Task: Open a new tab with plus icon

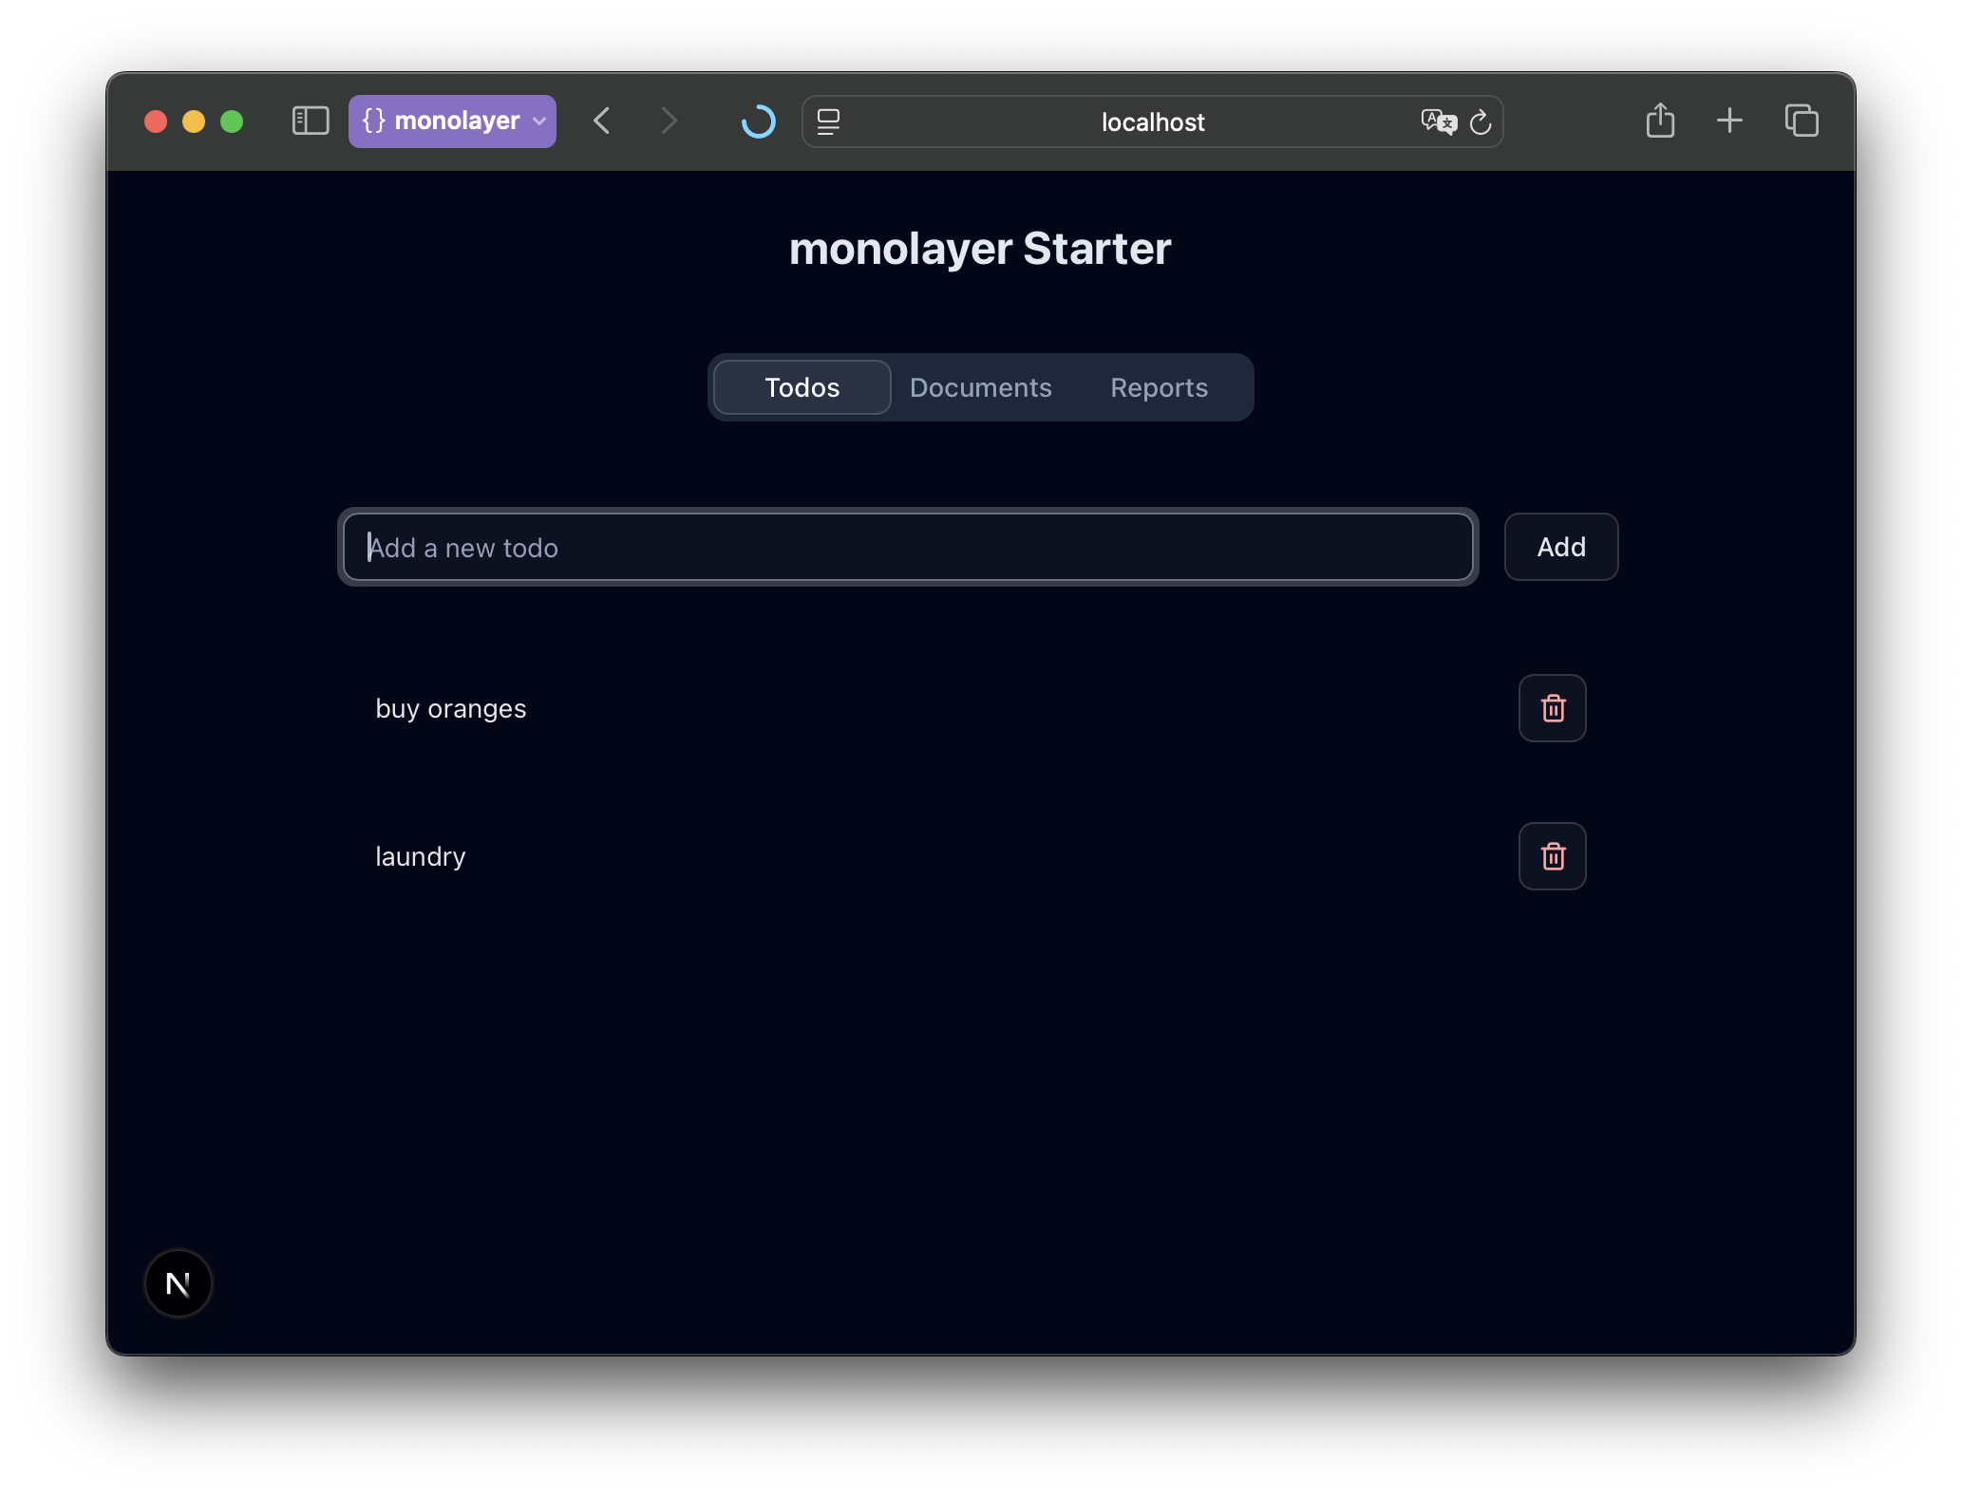Action: coord(1729,122)
